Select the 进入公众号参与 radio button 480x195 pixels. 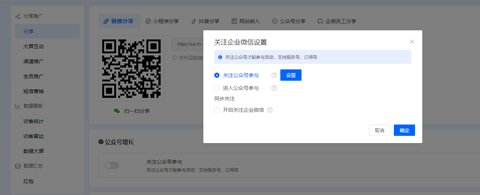(217, 88)
